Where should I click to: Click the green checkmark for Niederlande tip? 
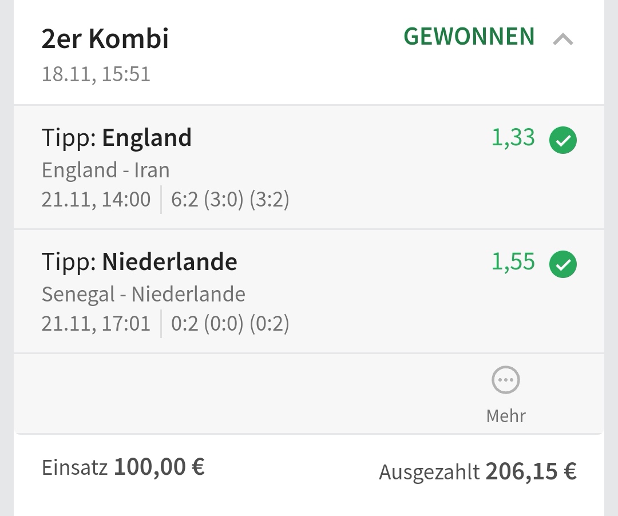[563, 264]
